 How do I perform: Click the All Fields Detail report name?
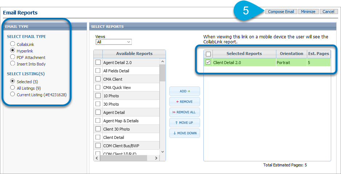(x=116, y=71)
